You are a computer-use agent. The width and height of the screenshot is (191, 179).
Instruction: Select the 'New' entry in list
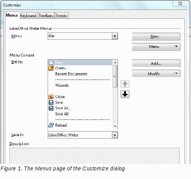tap(80, 63)
